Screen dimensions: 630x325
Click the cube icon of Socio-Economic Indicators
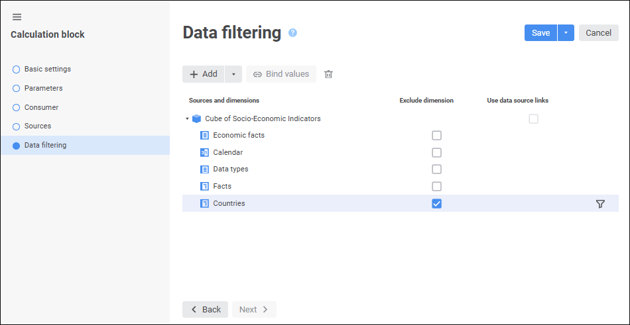pyautogui.click(x=196, y=119)
